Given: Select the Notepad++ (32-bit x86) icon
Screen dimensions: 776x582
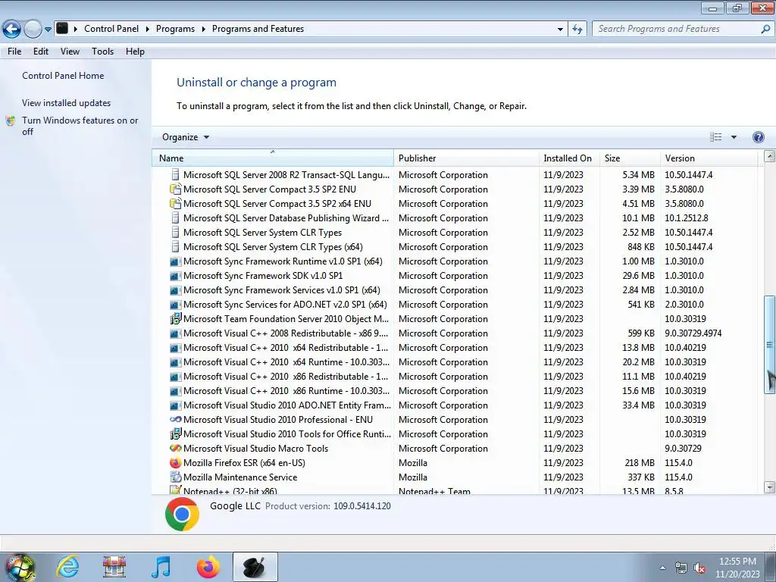Looking at the screenshot, I should coord(175,490).
